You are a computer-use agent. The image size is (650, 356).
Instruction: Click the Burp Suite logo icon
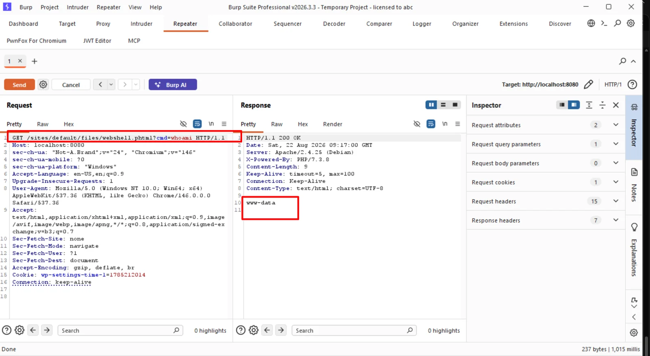pos(7,7)
